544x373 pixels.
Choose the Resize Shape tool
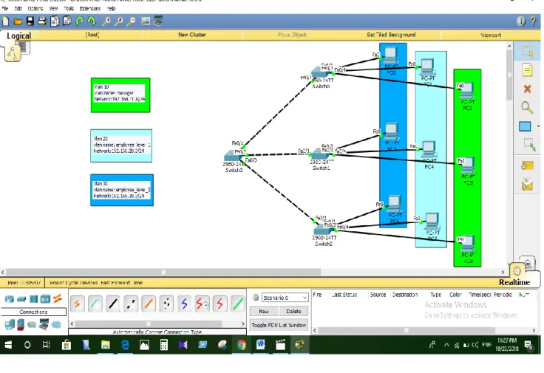click(x=529, y=145)
